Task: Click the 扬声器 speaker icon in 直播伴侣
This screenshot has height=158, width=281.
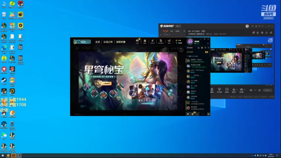Action: tap(241, 90)
